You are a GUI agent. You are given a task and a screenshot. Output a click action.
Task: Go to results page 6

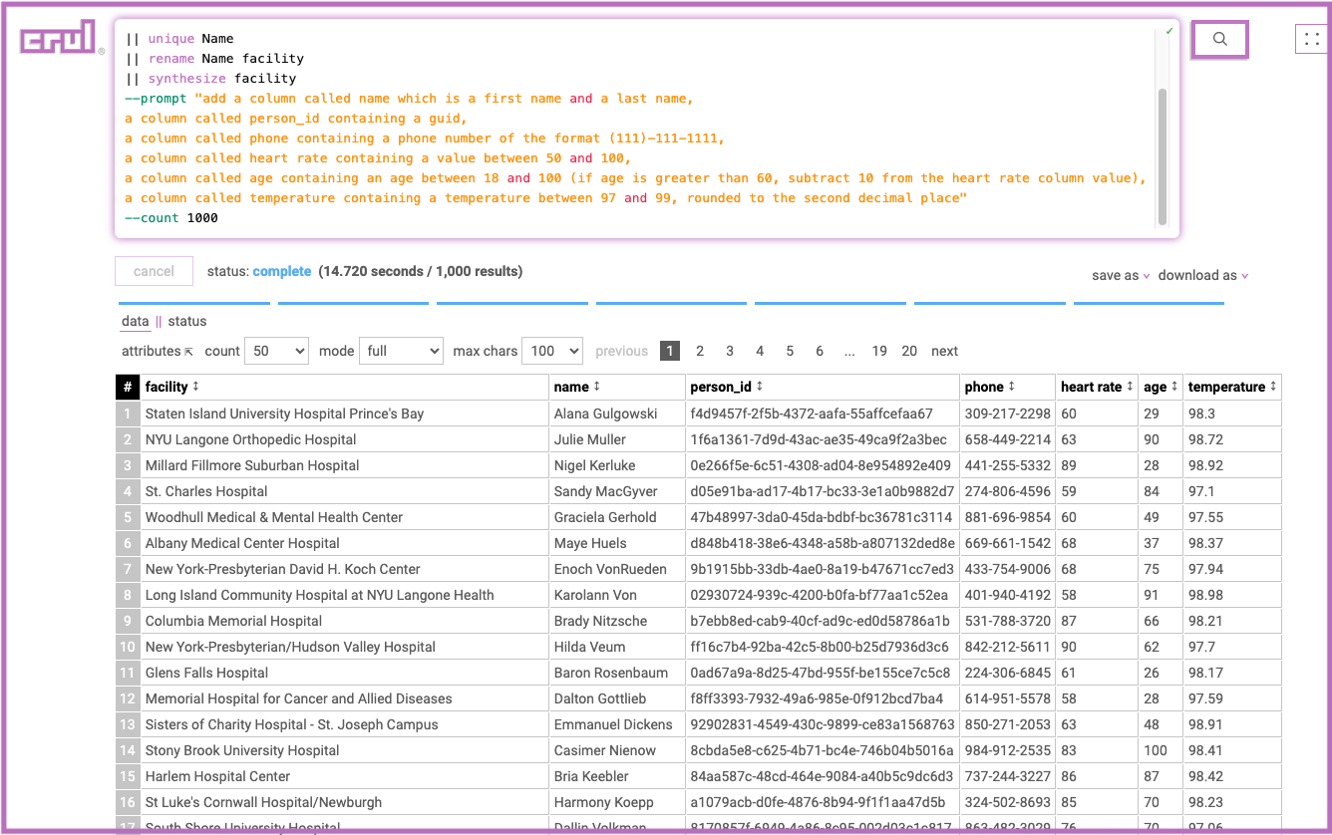[x=820, y=351]
